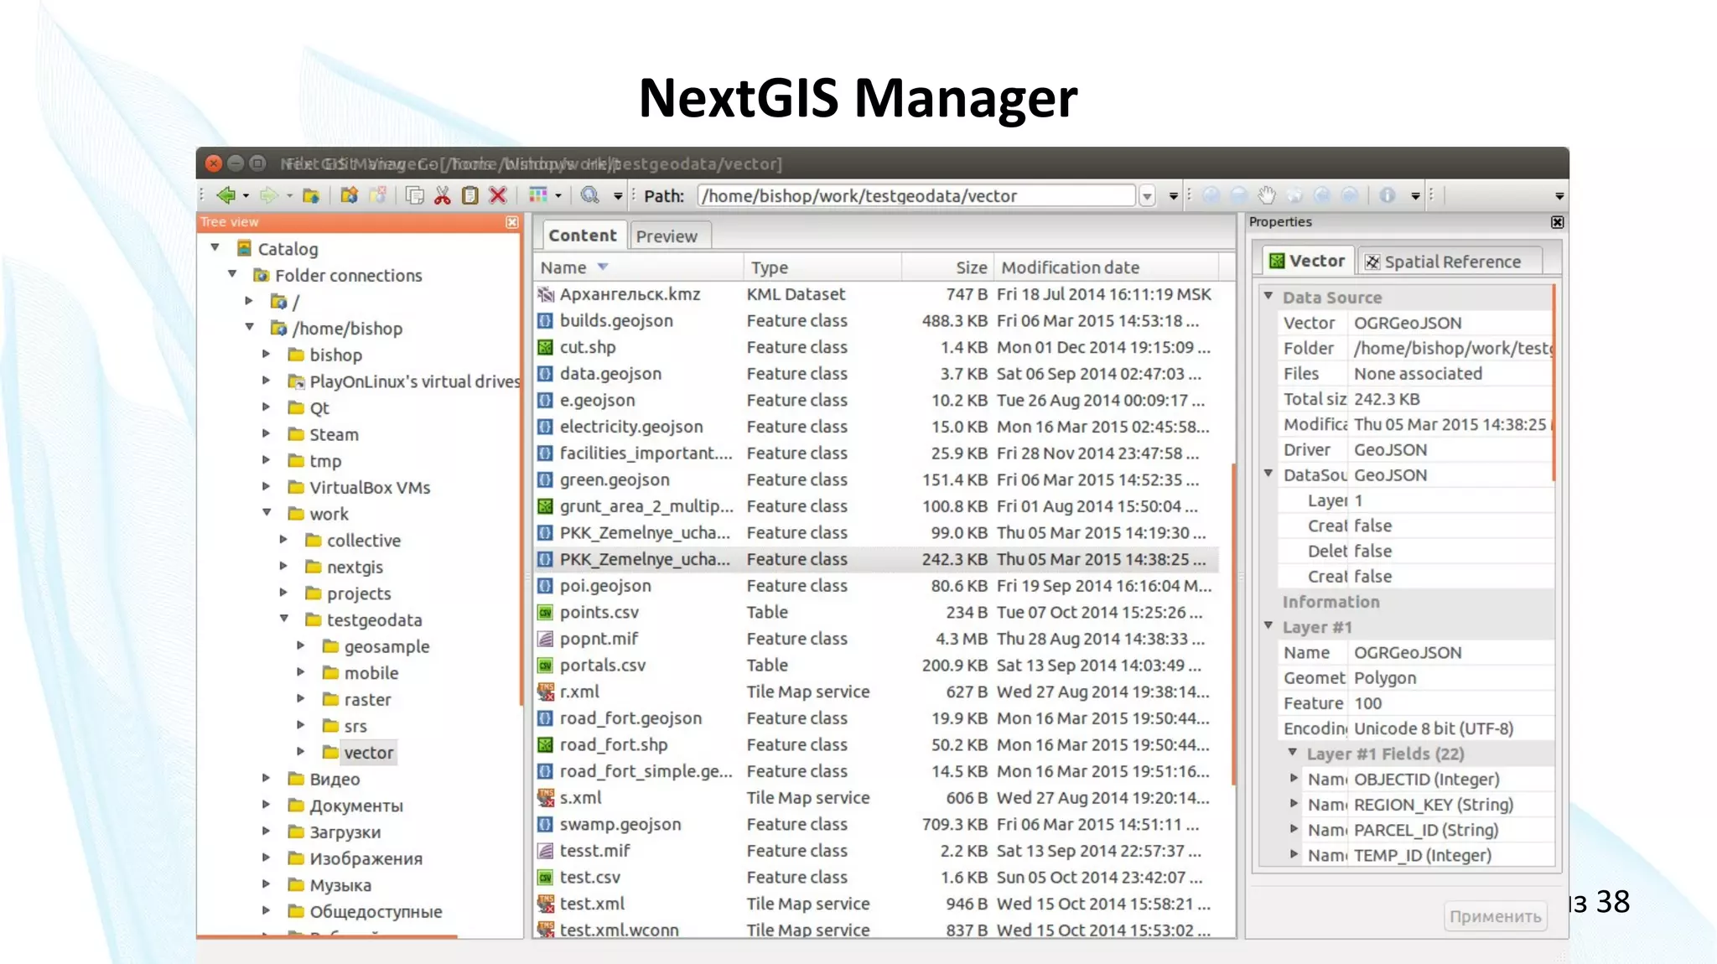Collapse the Catalog tree node

click(215, 247)
